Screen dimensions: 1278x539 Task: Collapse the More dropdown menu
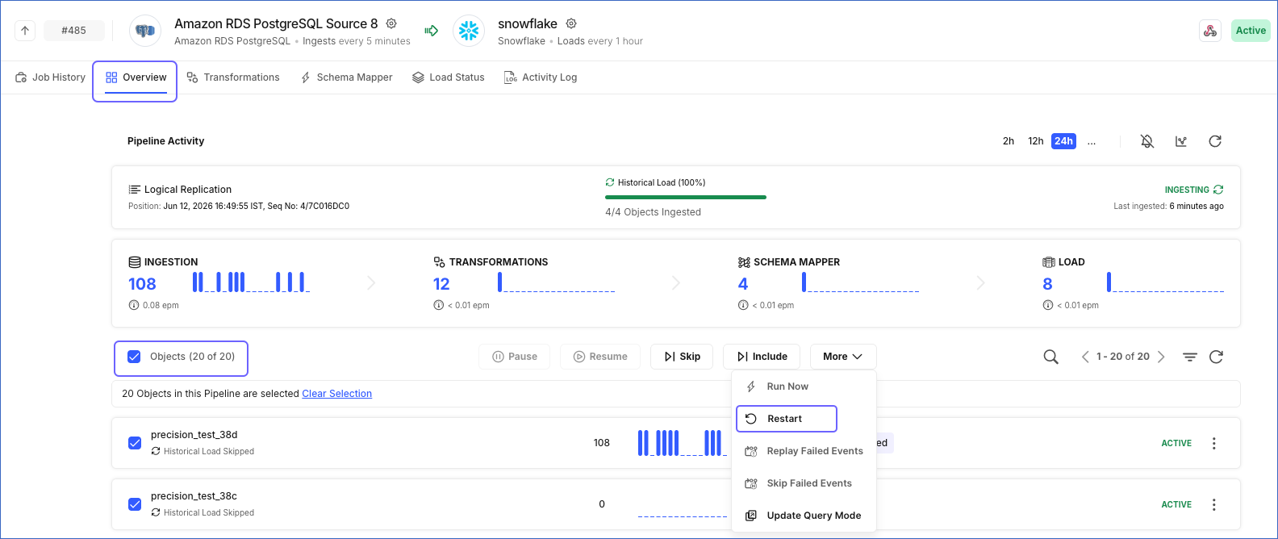843,357
